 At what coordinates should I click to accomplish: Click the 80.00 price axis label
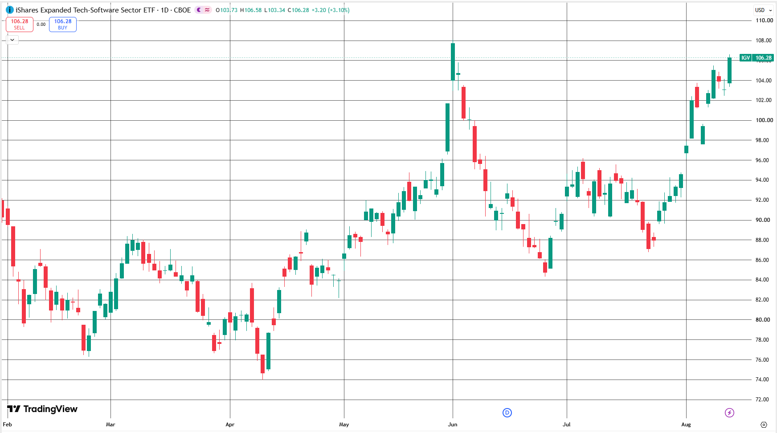click(762, 320)
